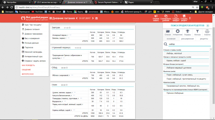
Task: Close the product search panel
Action: (208, 25)
